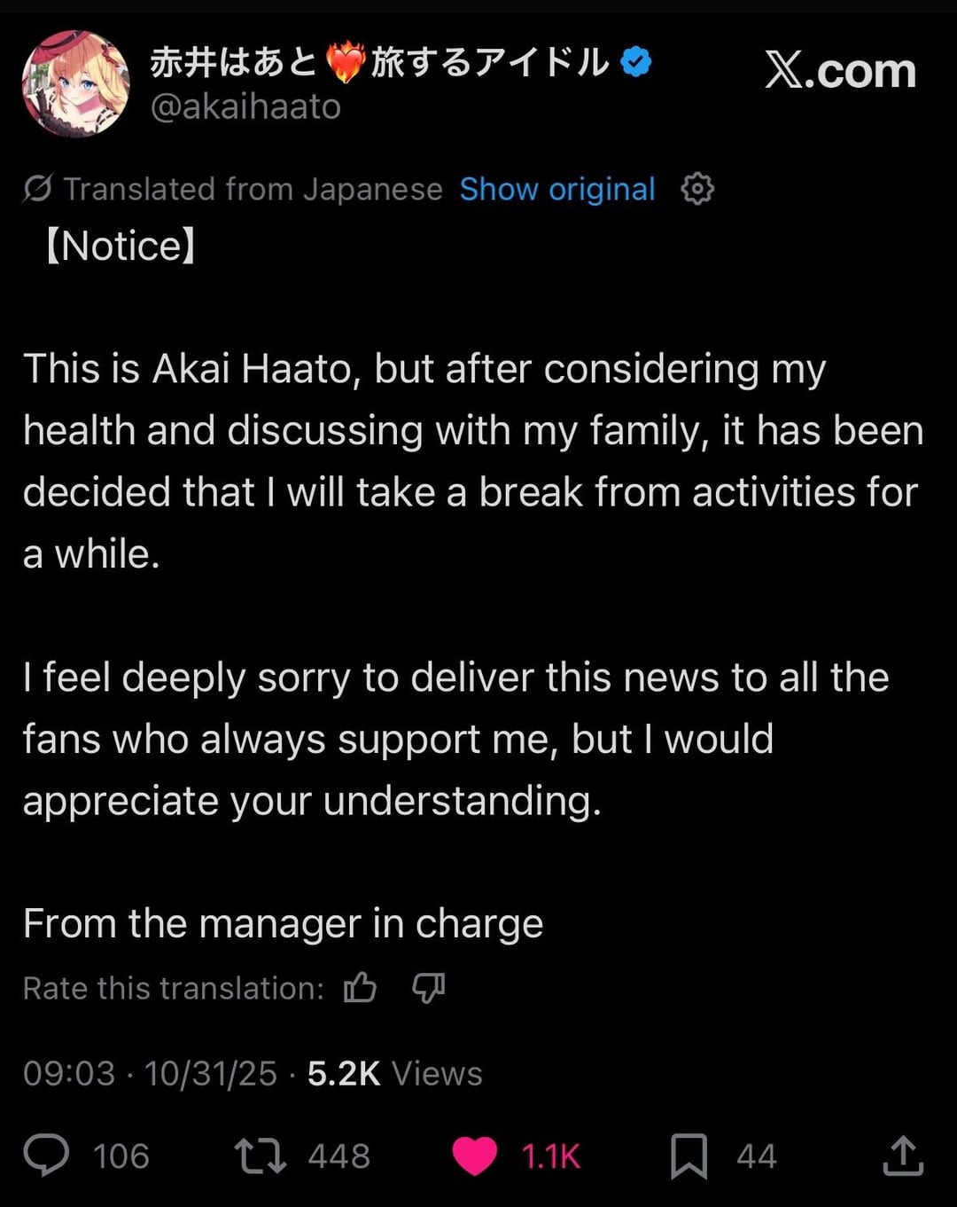Click the blue verified badge
The width and height of the screenshot is (957, 1207).
pos(635,62)
